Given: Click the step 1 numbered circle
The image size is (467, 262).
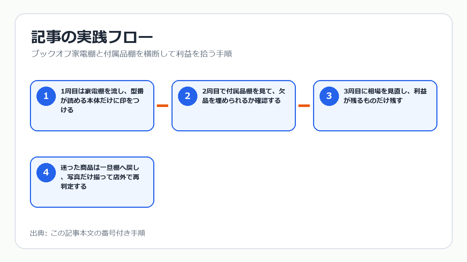Looking at the screenshot, I should (x=46, y=96).
